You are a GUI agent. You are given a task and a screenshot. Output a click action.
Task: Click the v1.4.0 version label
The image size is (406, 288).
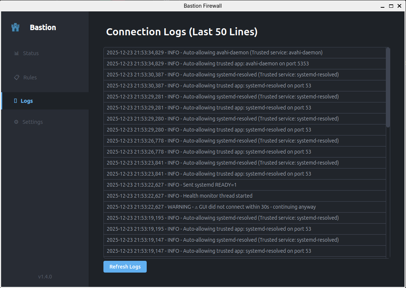tap(45, 276)
